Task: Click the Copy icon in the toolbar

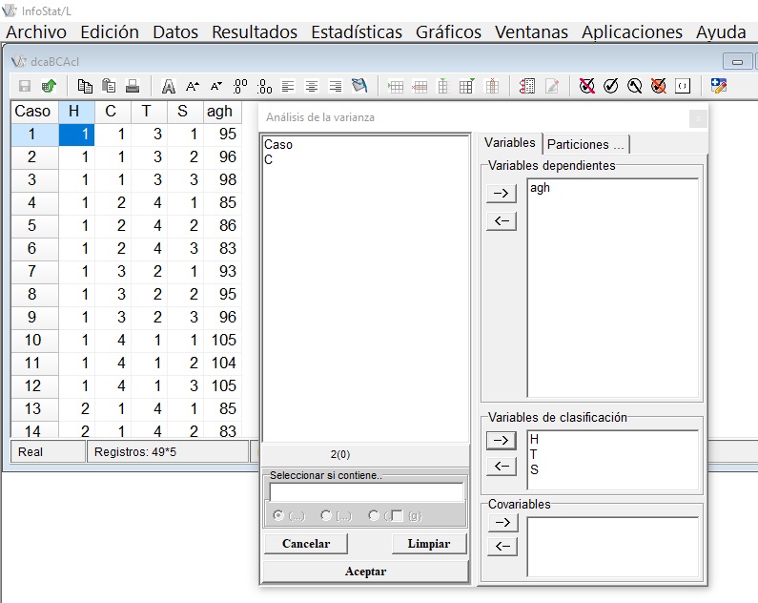Action: point(85,86)
